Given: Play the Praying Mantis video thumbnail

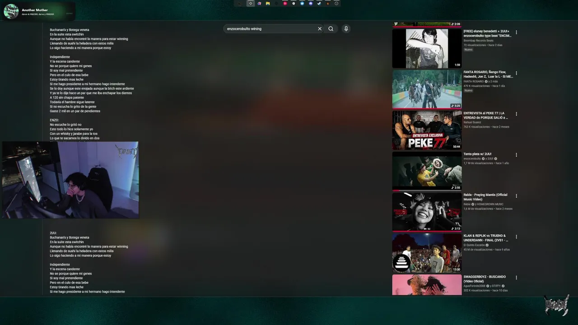Looking at the screenshot, I should [427, 212].
